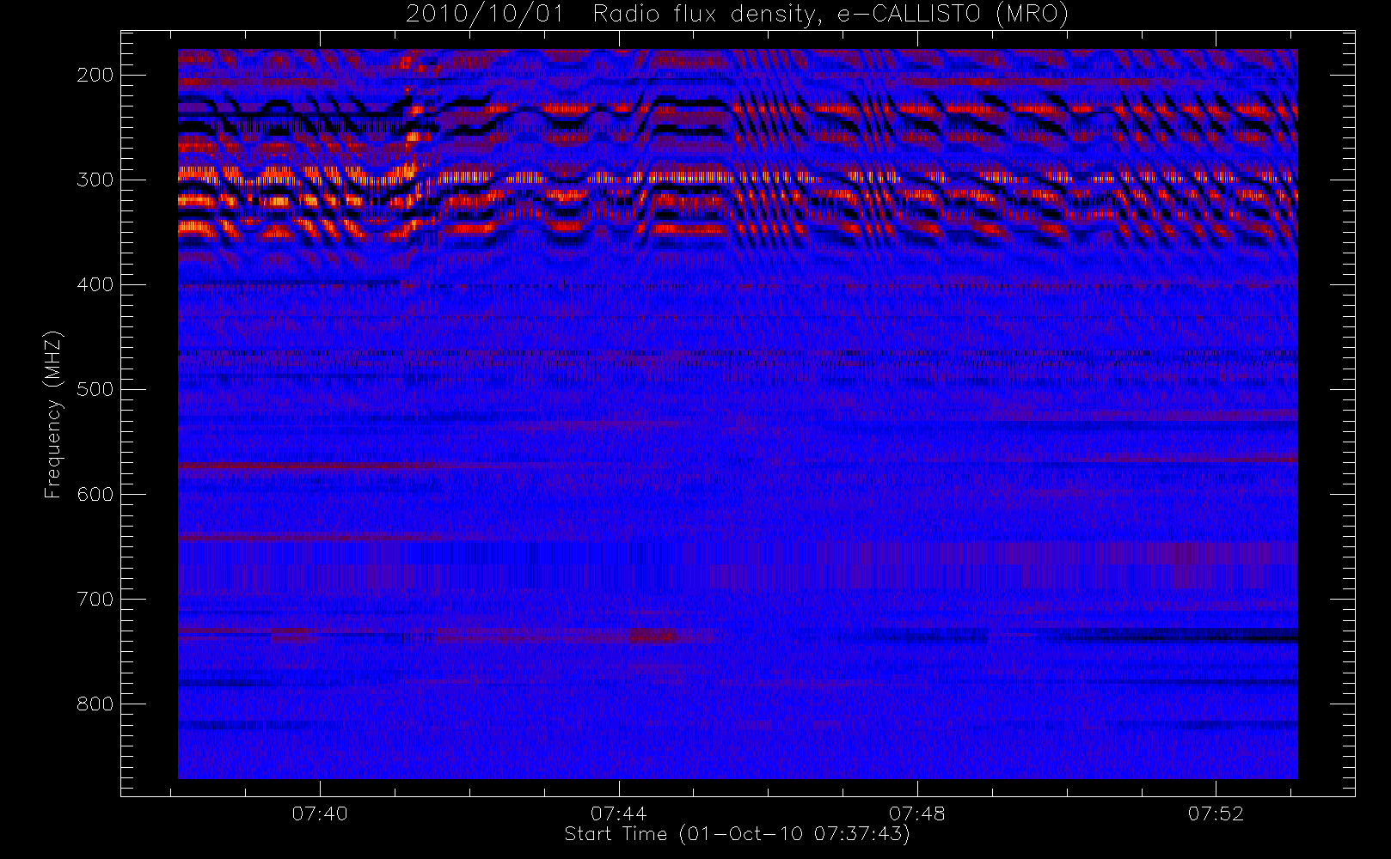Select the 400 frequency tick label

pos(95,284)
